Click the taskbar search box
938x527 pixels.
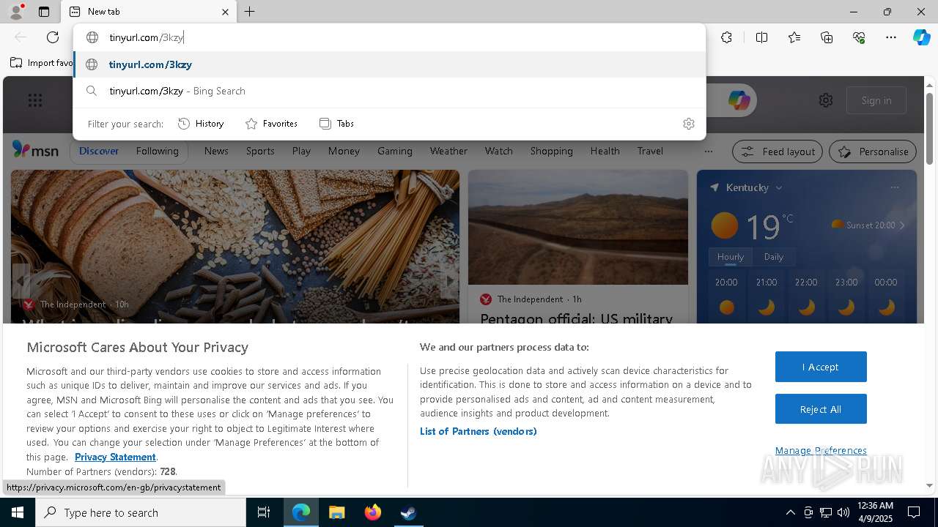tap(141, 512)
